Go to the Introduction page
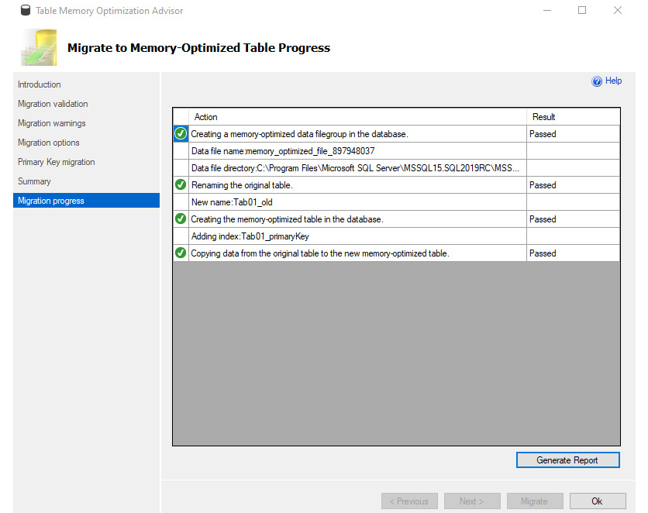The image size is (648, 513). pyautogui.click(x=40, y=84)
